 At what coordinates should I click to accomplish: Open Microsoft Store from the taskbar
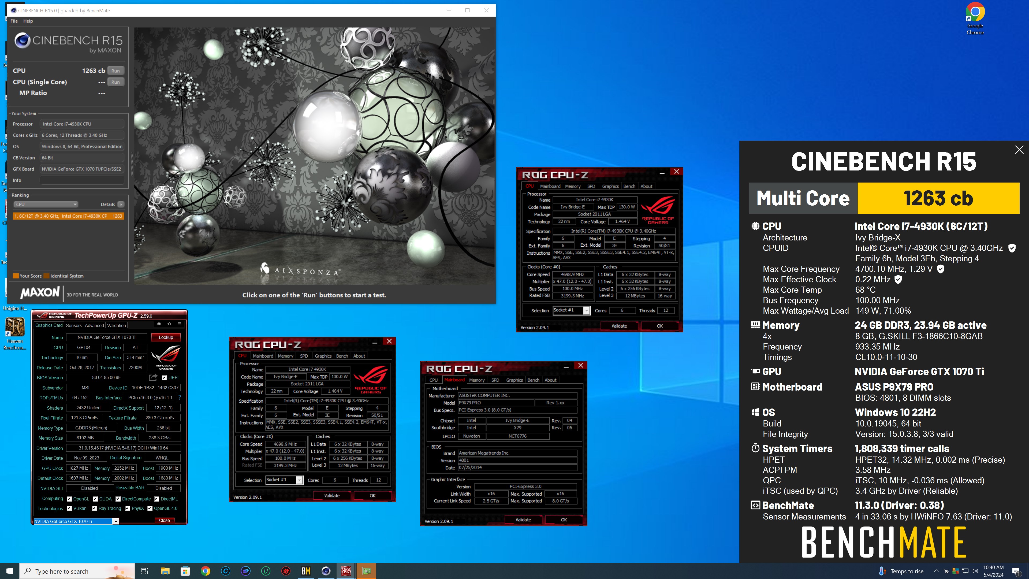[x=185, y=571]
